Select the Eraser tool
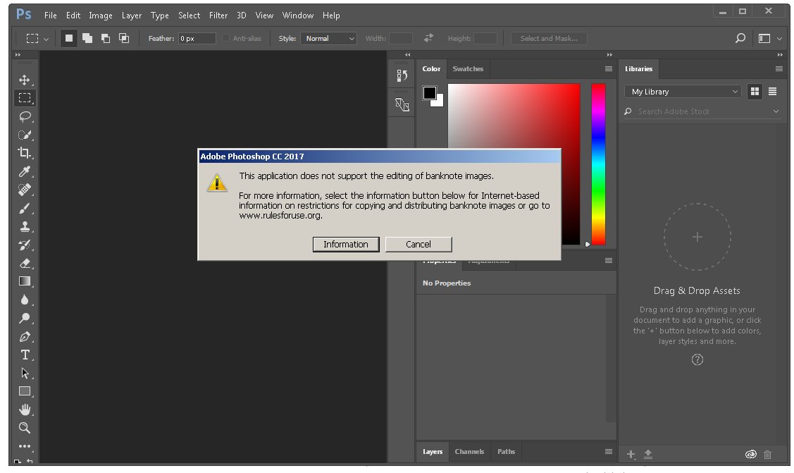 pos(24,264)
